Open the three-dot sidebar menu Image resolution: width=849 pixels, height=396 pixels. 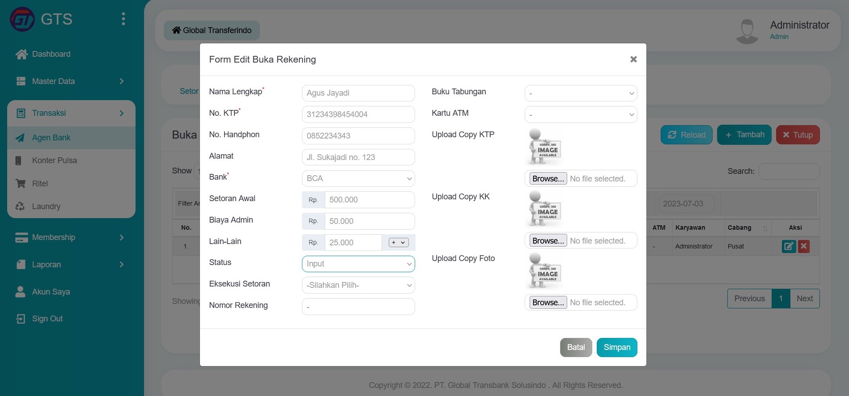[123, 19]
